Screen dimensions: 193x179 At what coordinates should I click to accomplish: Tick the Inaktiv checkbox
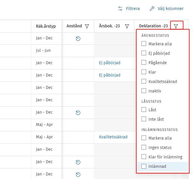click(144, 91)
